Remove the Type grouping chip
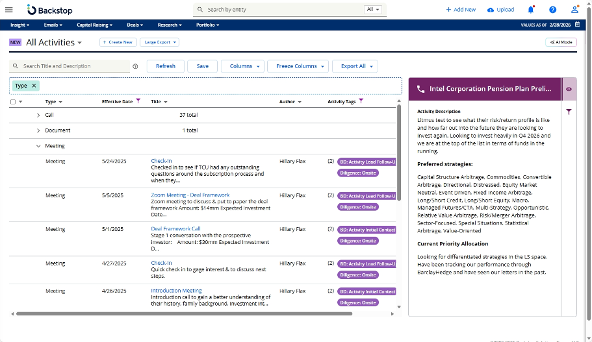Screen dimensions: 592x342 click(34, 86)
